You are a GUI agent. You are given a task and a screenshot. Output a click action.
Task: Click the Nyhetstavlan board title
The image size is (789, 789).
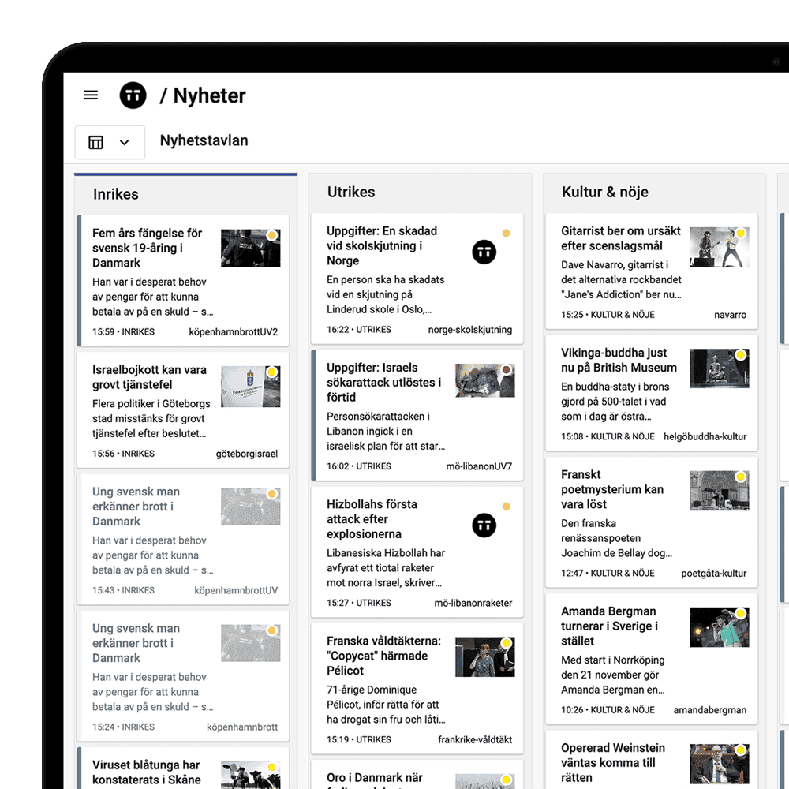tap(204, 141)
